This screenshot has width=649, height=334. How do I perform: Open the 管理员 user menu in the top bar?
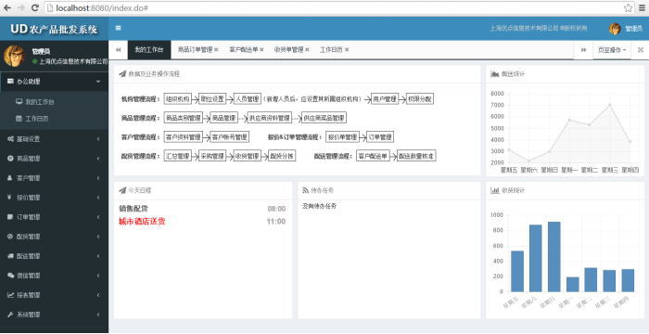pyautogui.click(x=633, y=29)
